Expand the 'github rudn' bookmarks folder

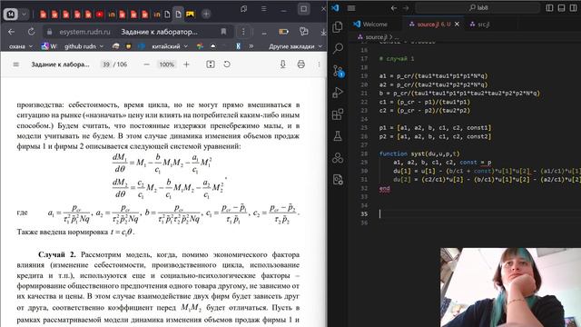84,46
